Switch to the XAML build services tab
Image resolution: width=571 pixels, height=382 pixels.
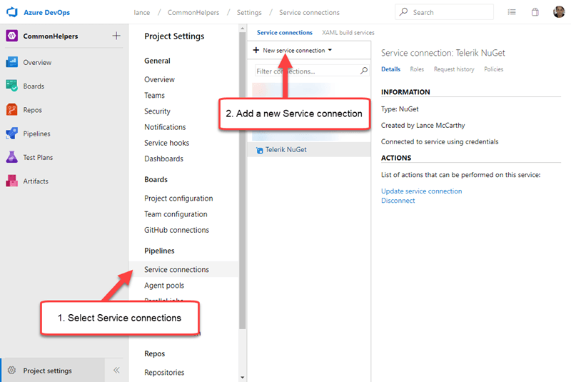[x=348, y=32]
